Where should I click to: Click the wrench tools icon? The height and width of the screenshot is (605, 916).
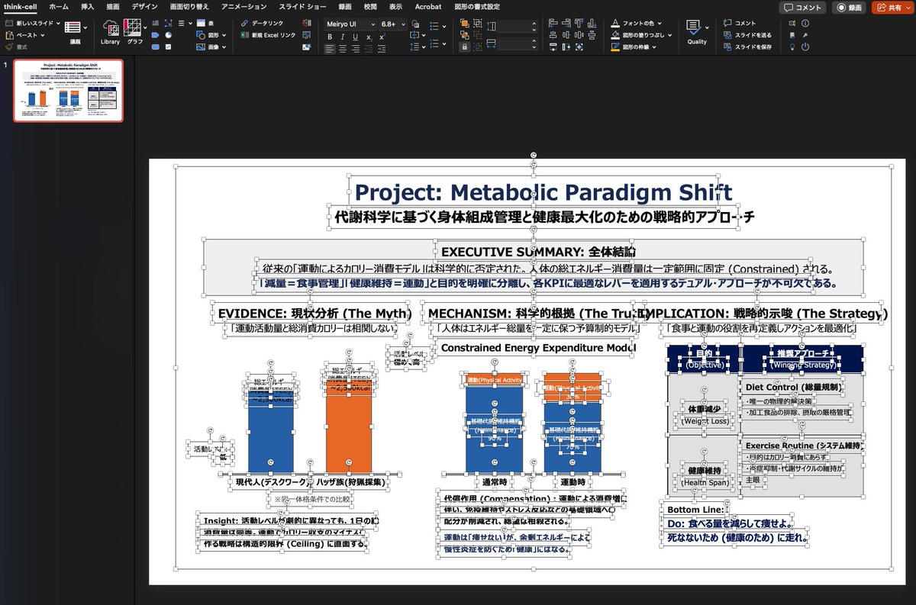pos(805,34)
